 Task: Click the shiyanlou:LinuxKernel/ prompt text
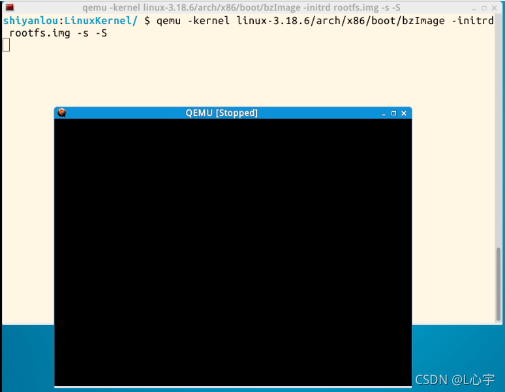point(70,21)
